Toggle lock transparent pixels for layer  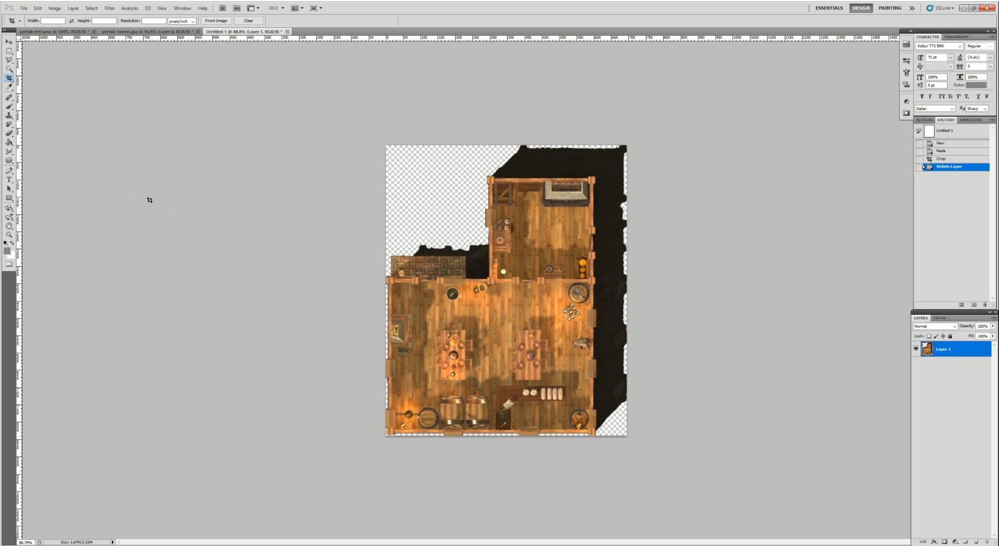coord(929,336)
